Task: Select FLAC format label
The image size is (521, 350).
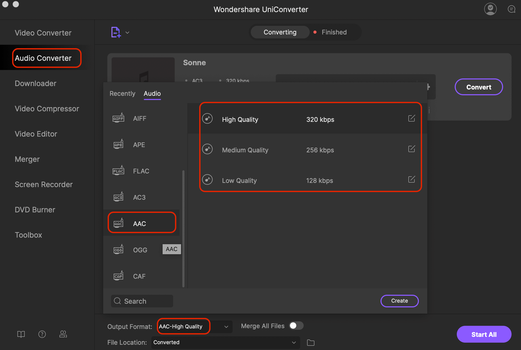Action: coord(141,171)
